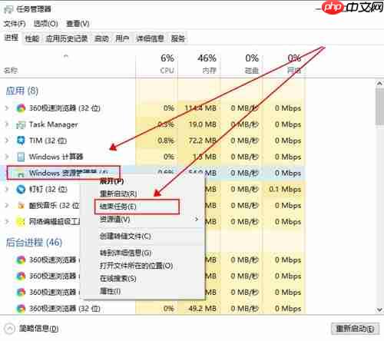The image size is (384, 341).
Task: Open the 文件(F) menu
Action: tap(15, 24)
